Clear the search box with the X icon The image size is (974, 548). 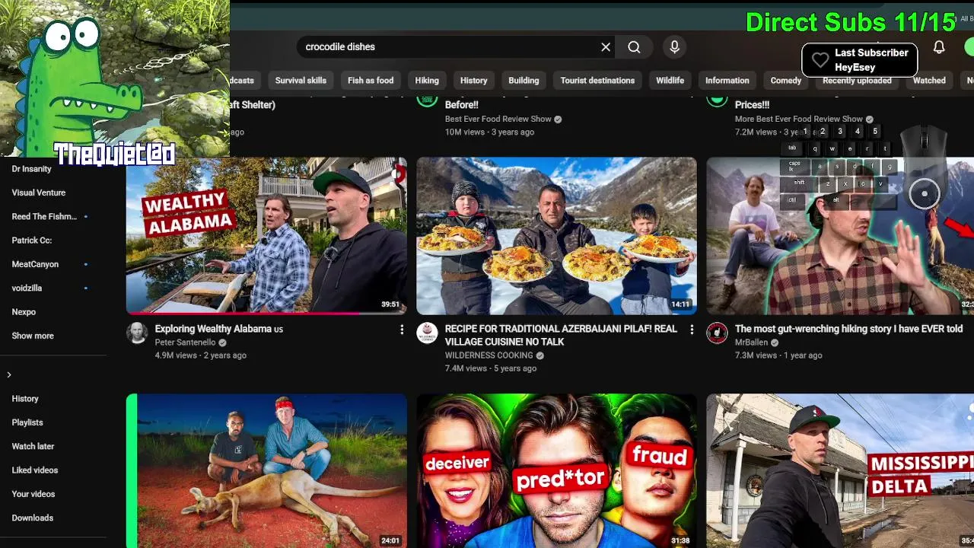[606, 47]
